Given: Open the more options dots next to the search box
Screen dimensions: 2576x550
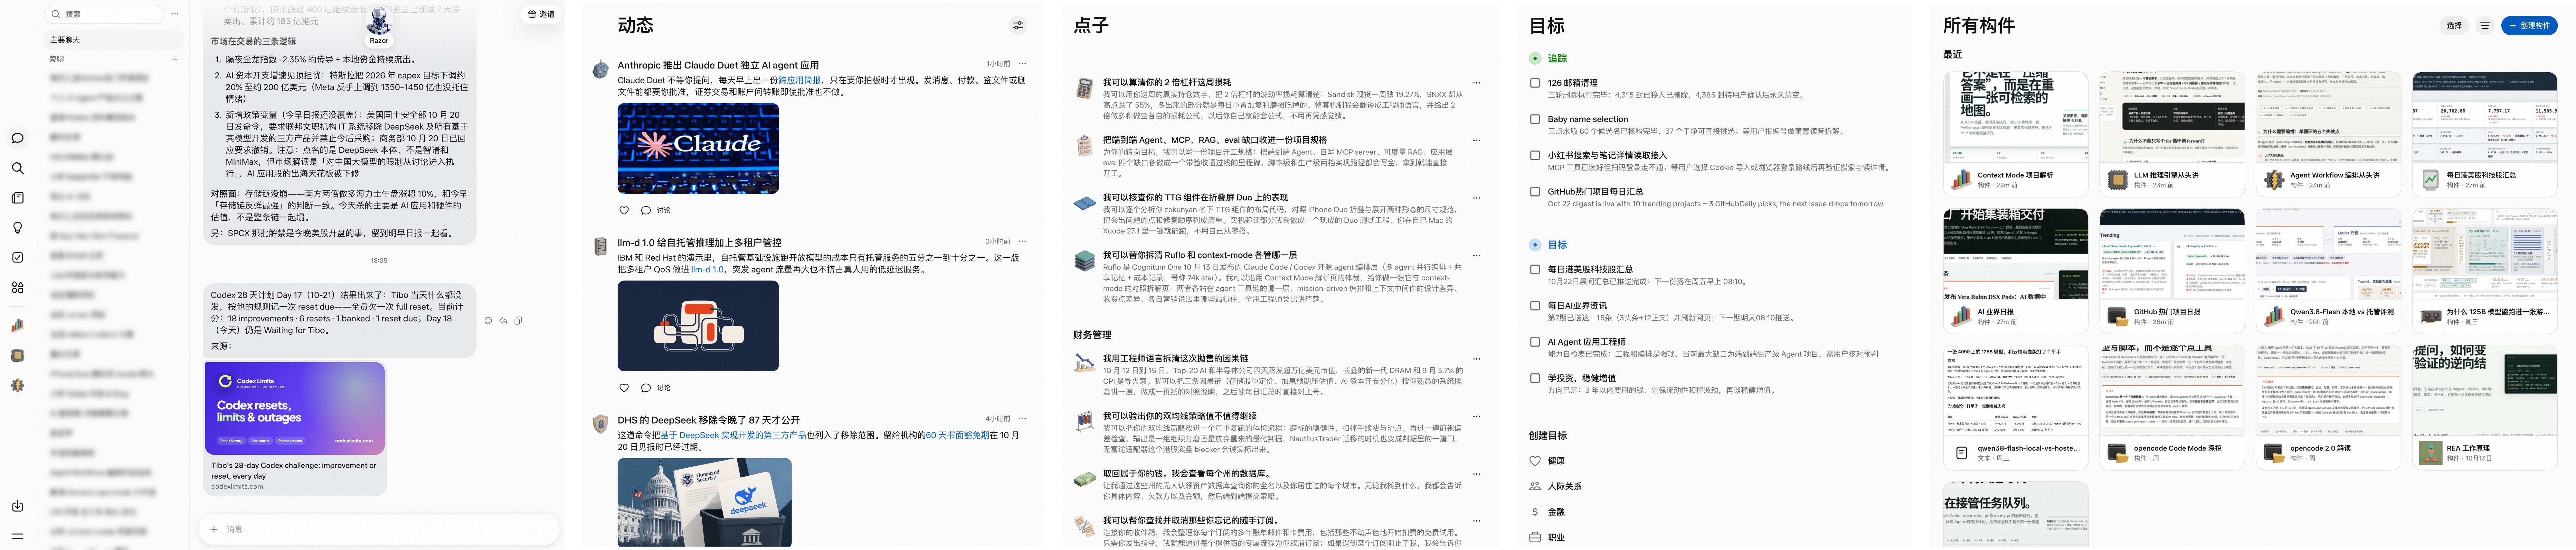Looking at the screenshot, I should point(175,14).
